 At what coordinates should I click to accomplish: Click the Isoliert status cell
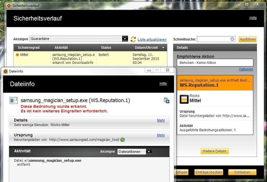point(114,59)
